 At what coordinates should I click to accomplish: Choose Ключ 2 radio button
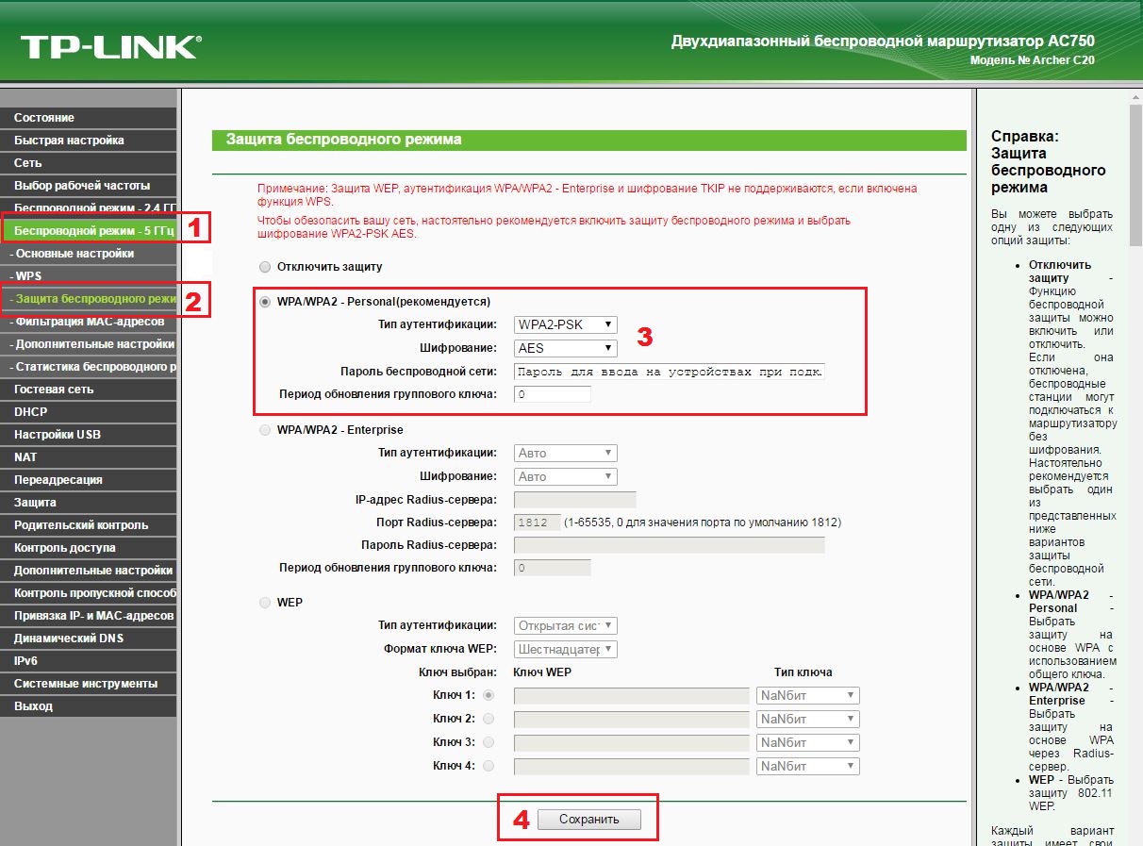pyautogui.click(x=489, y=719)
